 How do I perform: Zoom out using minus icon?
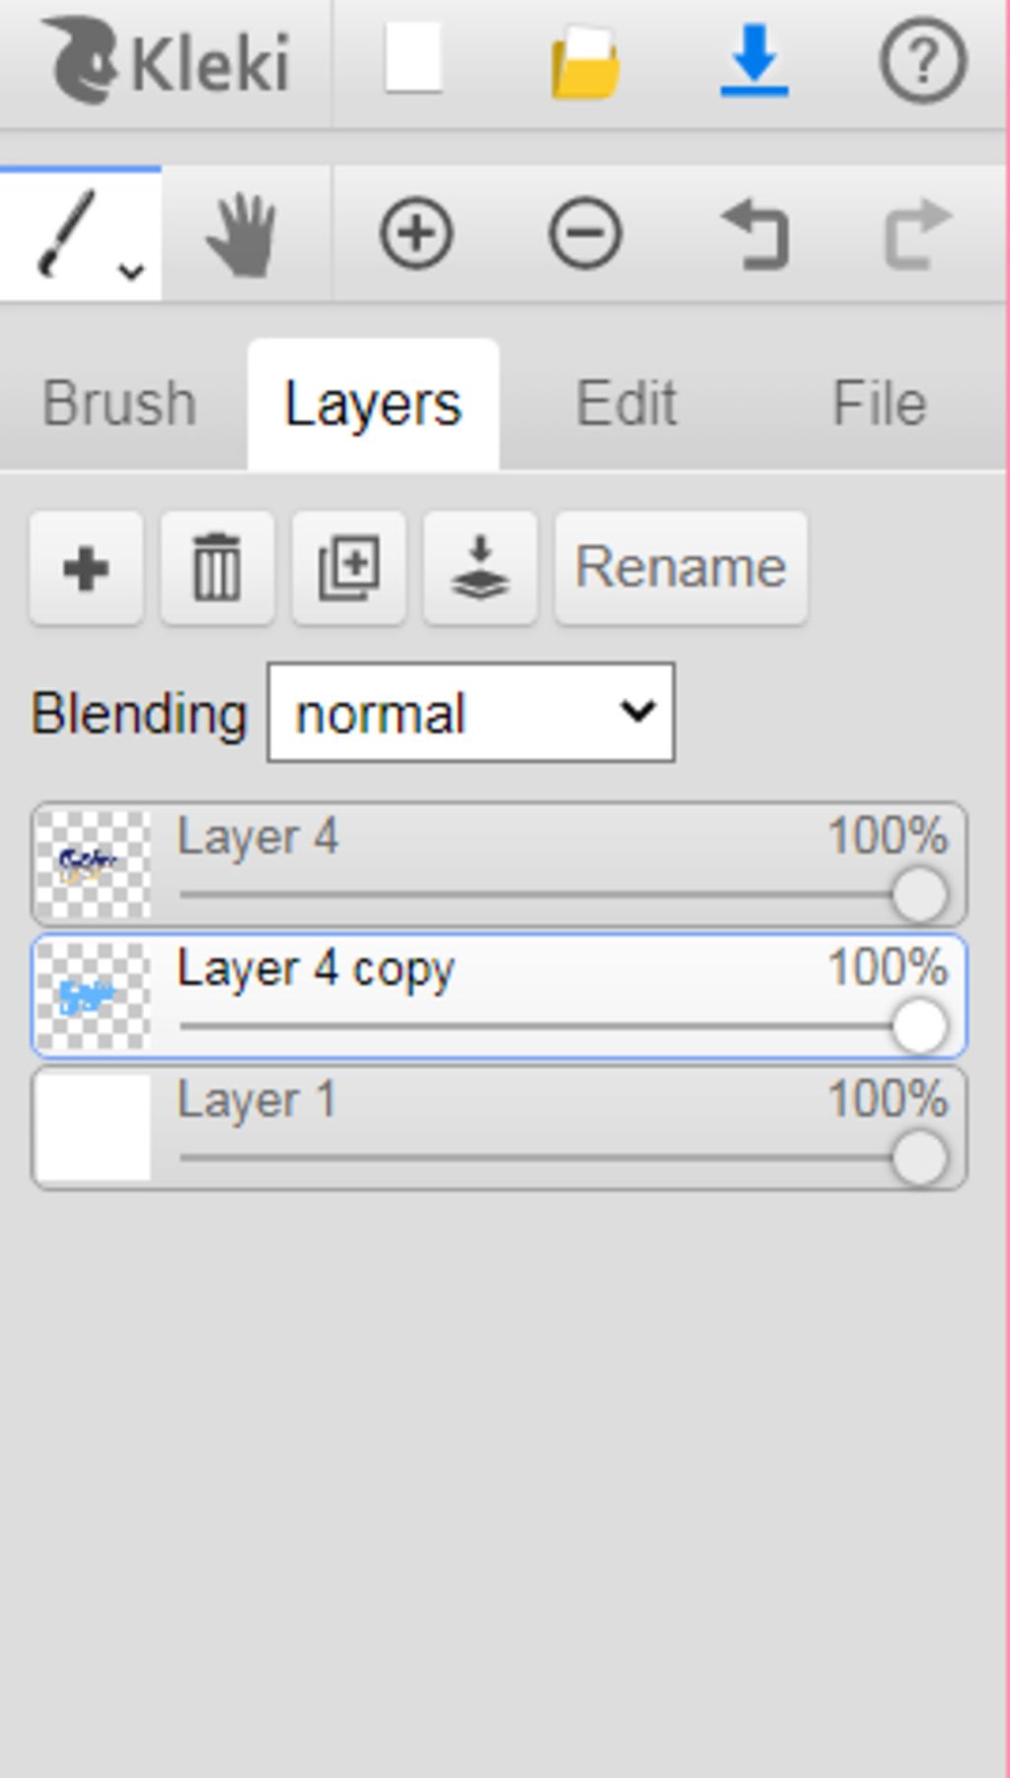coord(585,234)
